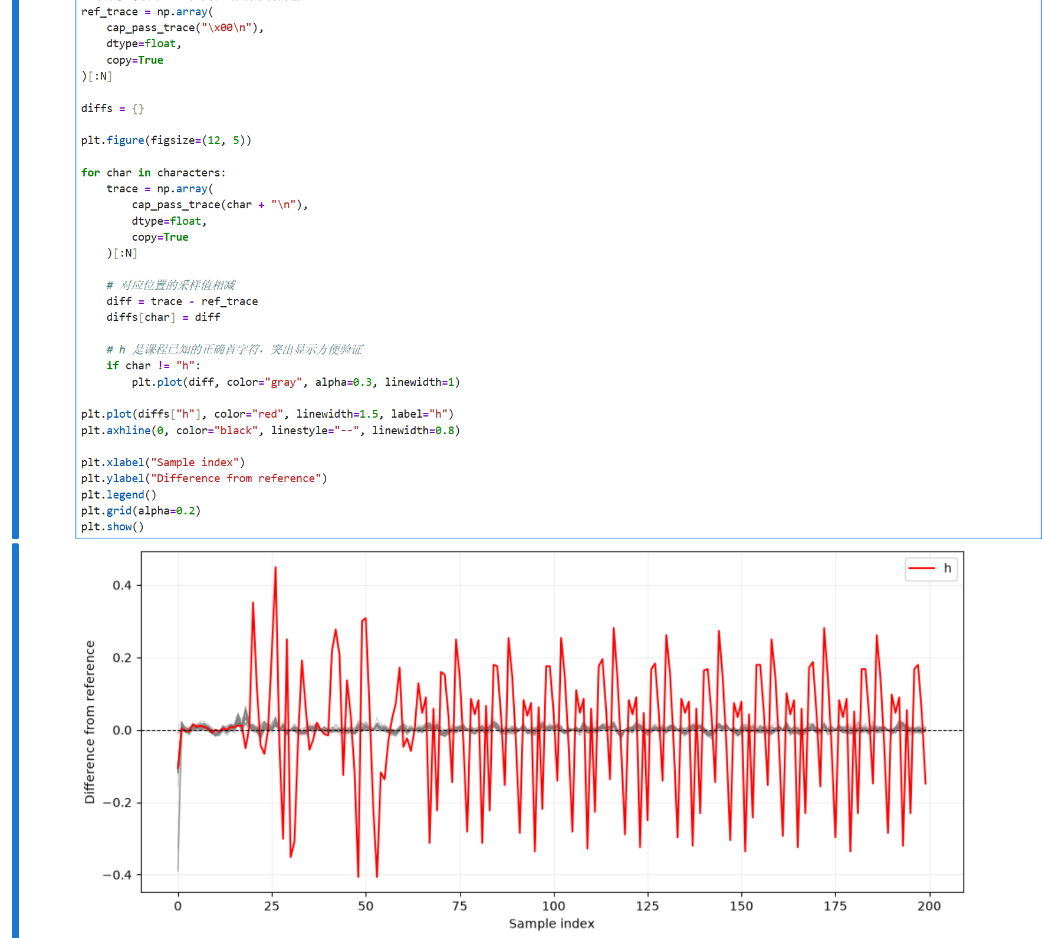Click the "Sample index" axis label

point(551,924)
